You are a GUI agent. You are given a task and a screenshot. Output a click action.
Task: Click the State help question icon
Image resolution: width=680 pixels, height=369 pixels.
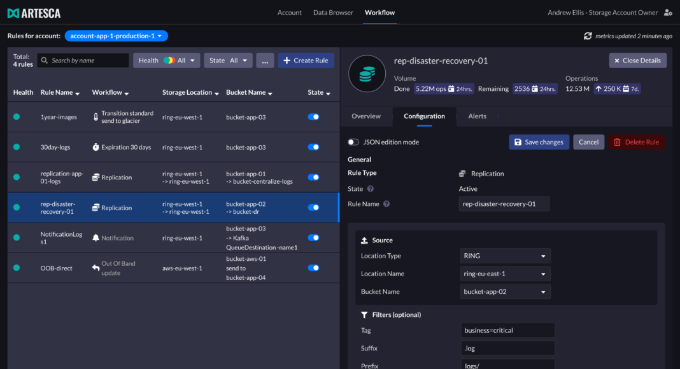pyautogui.click(x=371, y=189)
